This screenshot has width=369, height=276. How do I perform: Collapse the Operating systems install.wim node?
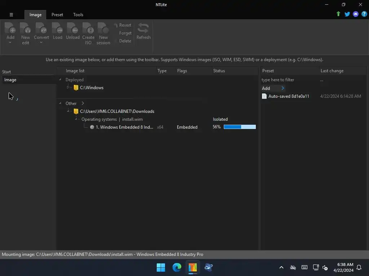(x=76, y=119)
